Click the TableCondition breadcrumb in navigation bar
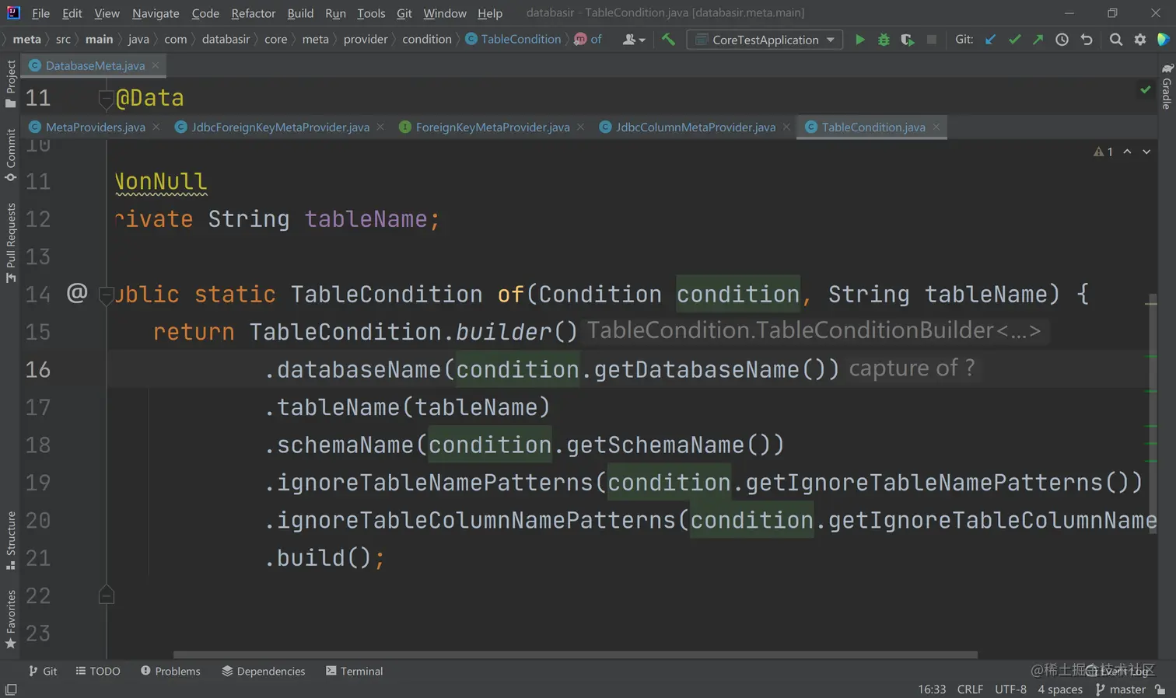Screen dimensions: 1176x698 (513, 40)
